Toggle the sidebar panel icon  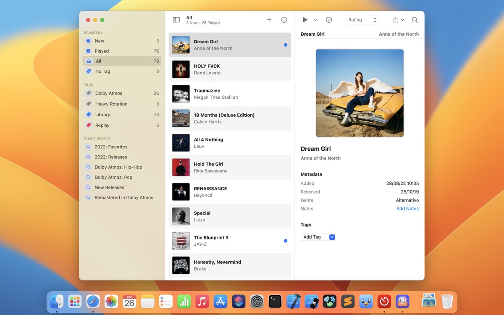click(176, 20)
